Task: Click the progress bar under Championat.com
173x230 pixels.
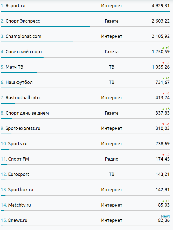Action: 37,42
